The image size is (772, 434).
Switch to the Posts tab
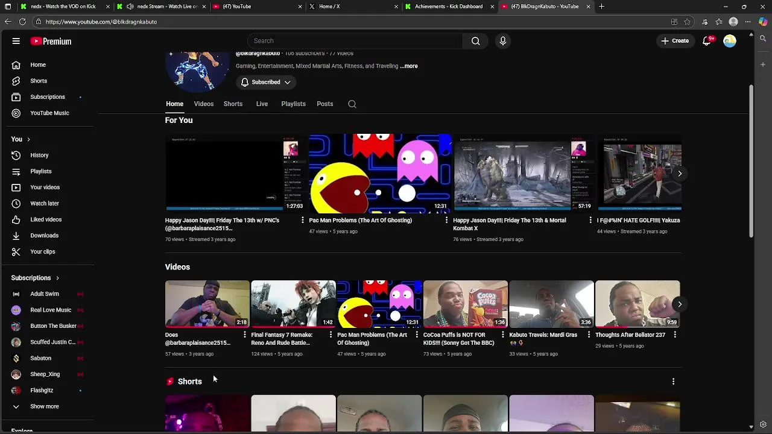click(324, 104)
